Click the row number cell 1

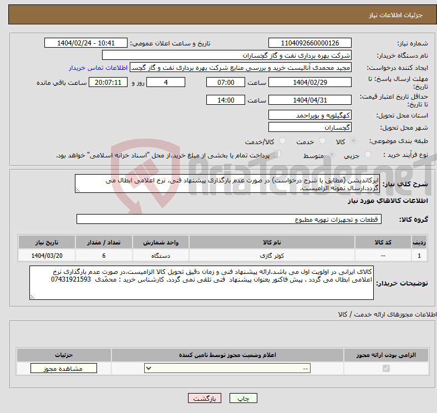point(419,255)
